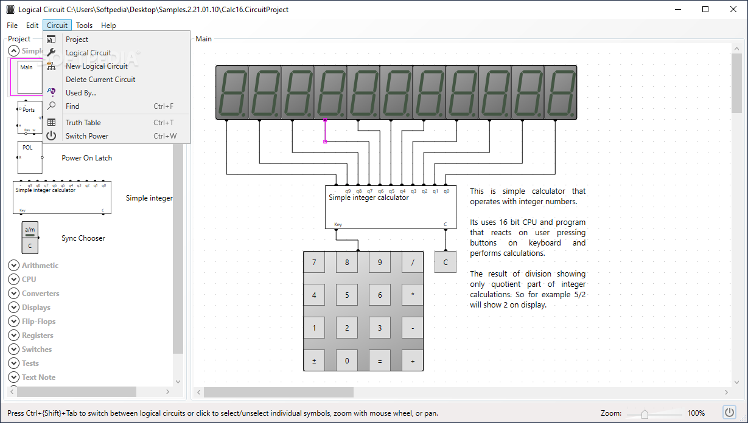748x423 pixels.
Task: Select the leftmost seven-segment display
Action: 232,92
